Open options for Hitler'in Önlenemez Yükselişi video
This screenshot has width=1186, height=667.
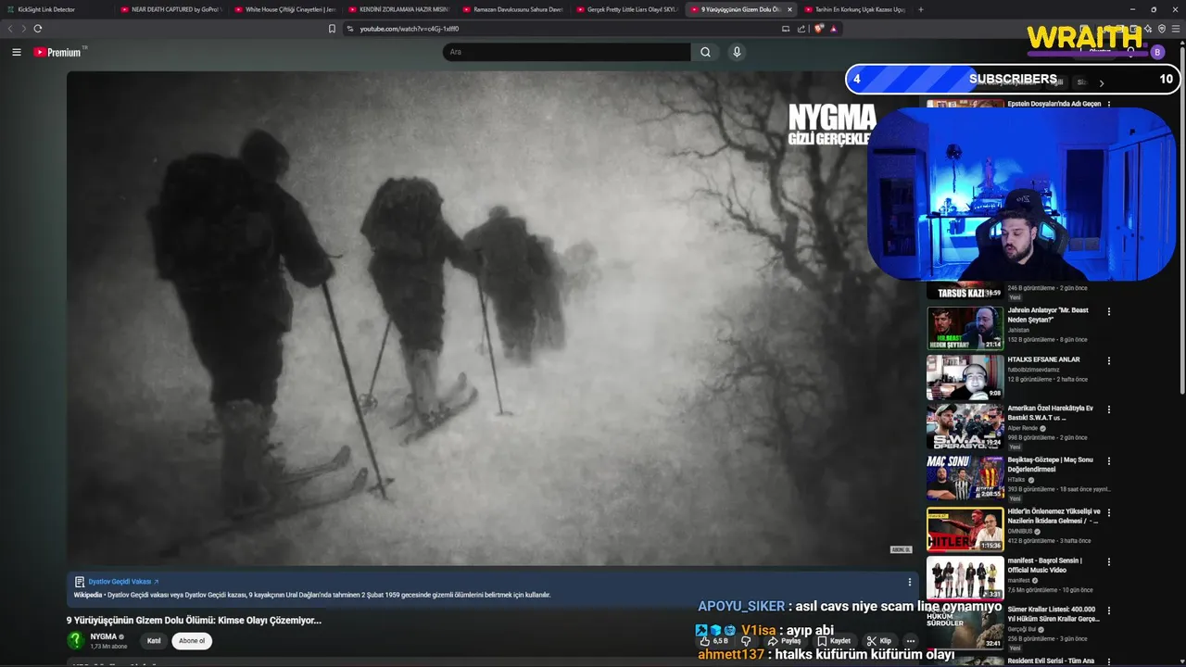[x=1108, y=512]
